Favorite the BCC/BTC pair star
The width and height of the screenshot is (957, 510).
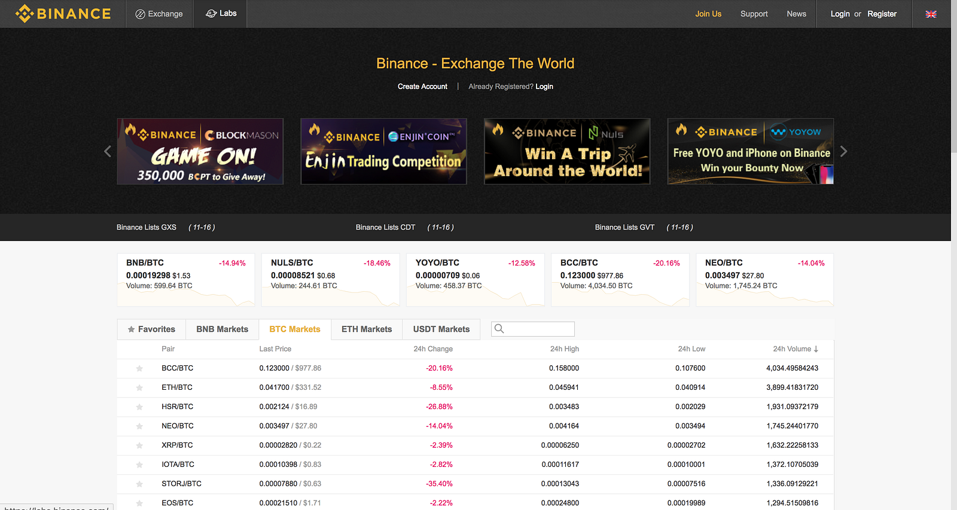(x=139, y=368)
